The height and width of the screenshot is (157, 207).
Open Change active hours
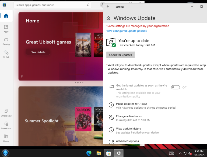point(129,116)
